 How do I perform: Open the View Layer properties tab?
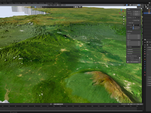pyautogui.click(x=145, y=50)
